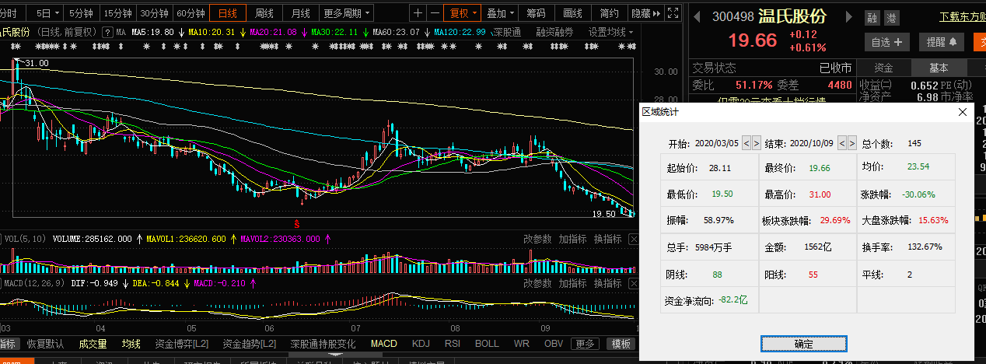The width and height of the screenshot is (986, 364).
Task: Open the 设置均线 dropdown
Action: tap(610, 32)
